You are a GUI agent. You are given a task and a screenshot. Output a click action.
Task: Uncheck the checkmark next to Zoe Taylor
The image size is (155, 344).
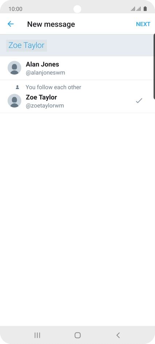point(139,101)
